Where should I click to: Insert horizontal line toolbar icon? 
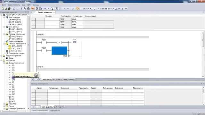84,9
